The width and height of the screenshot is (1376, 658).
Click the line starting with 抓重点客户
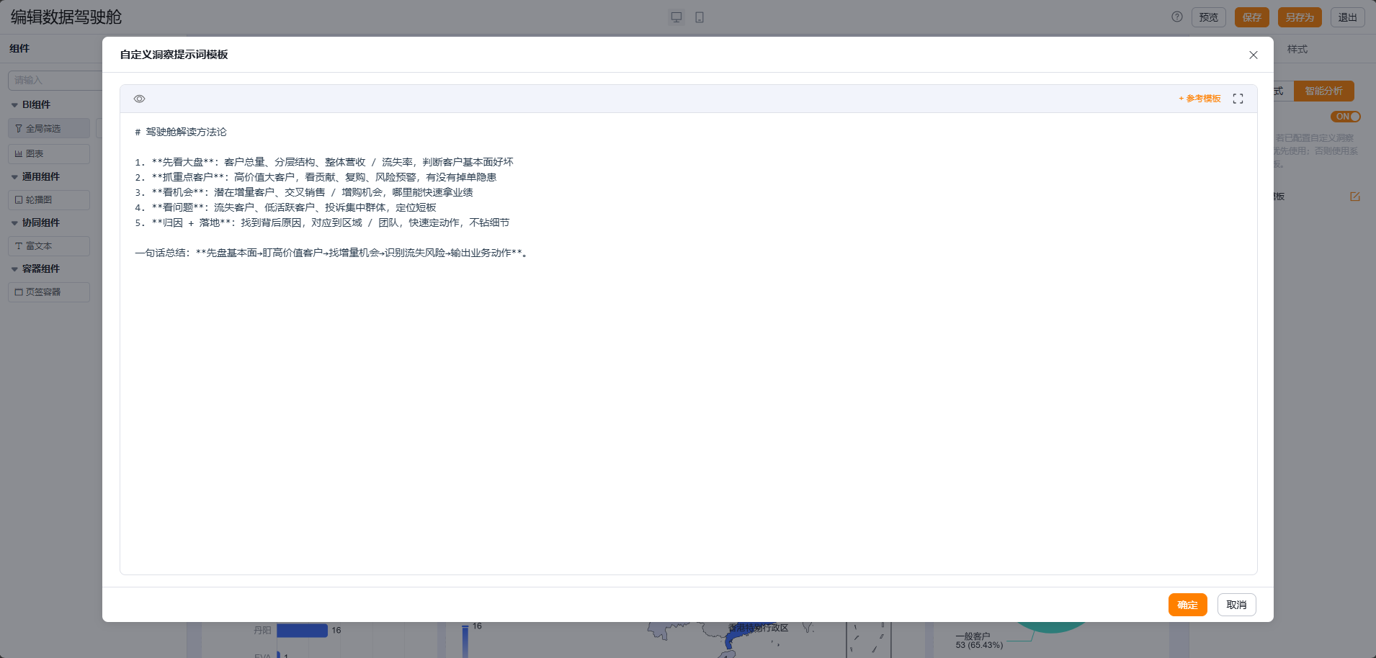(x=316, y=177)
